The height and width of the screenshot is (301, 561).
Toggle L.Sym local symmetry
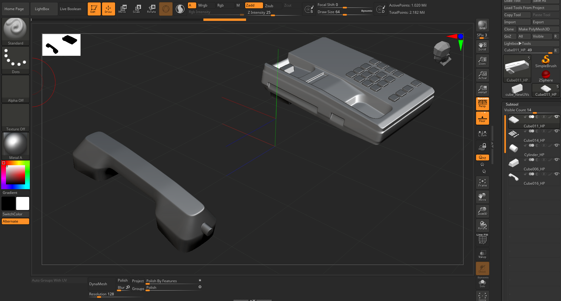[x=482, y=133]
